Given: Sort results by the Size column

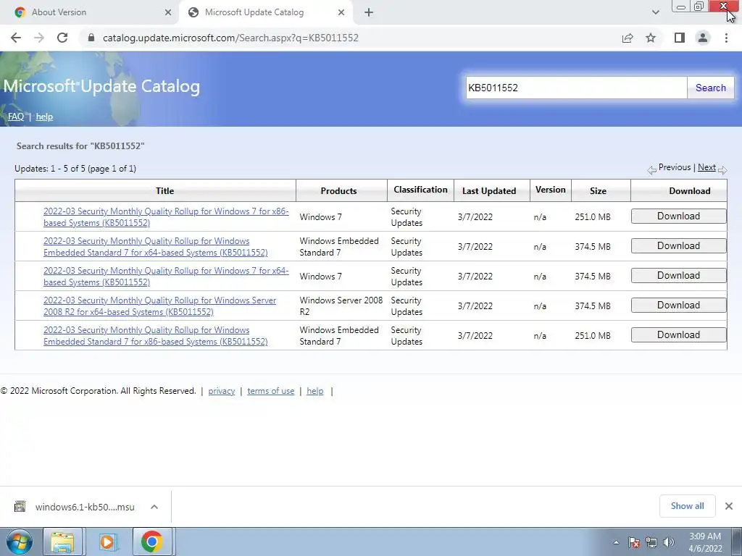Looking at the screenshot, I should pyautogui.click(x=598, y=190).
